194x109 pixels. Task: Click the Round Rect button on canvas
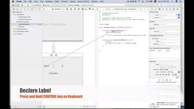point(54,73)
